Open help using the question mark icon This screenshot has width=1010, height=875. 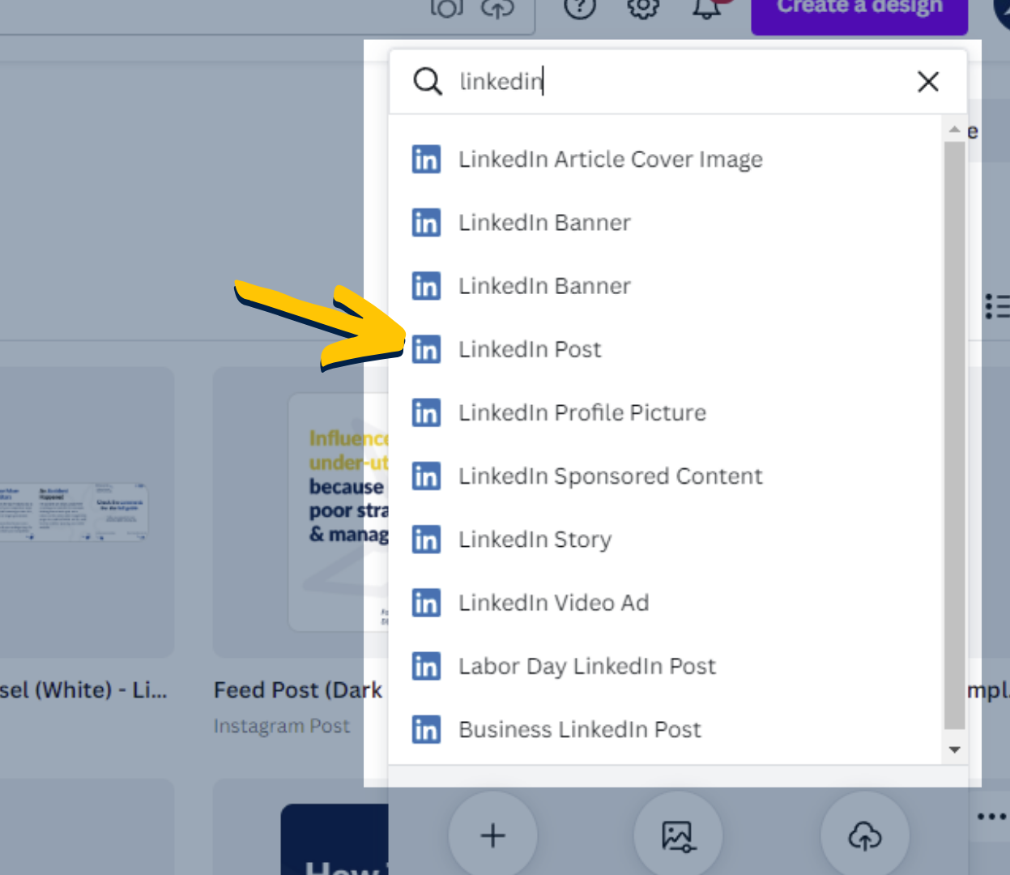click(x=580, y=9)
